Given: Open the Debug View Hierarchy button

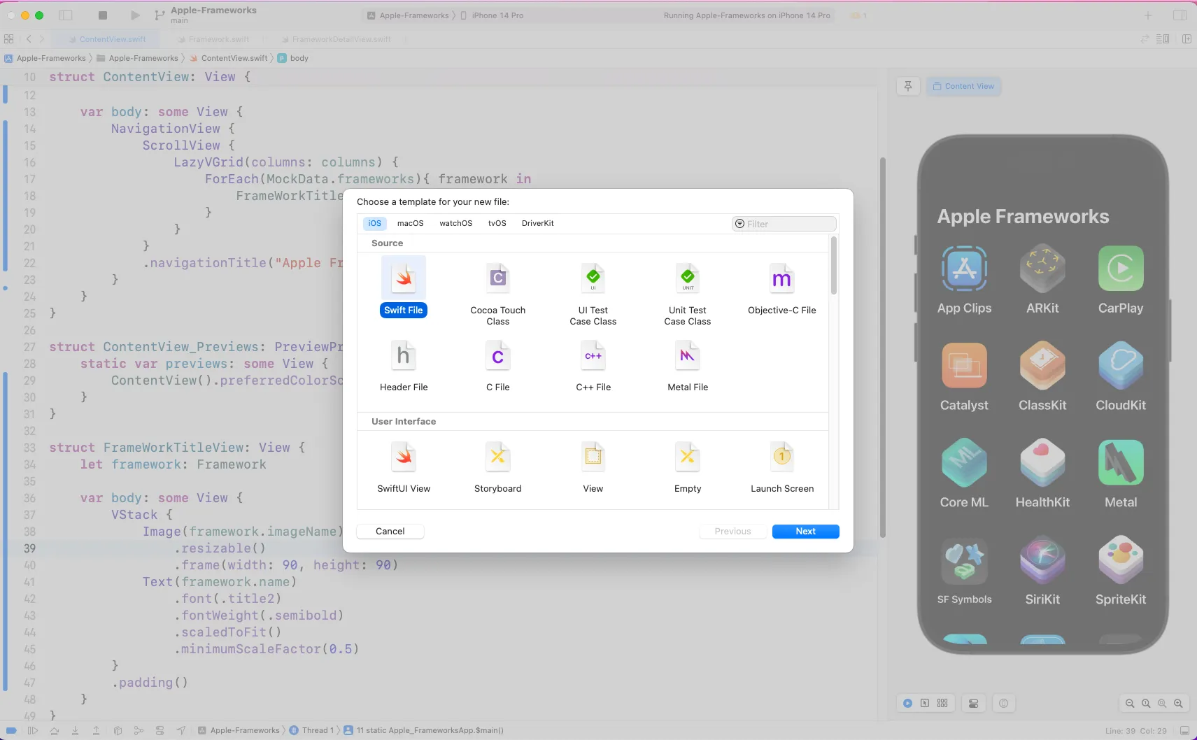Looking at the screenshot, I should 118,730.
